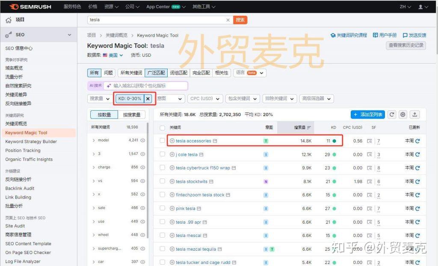Open Site Audit in sidebar

pyautogui.click(x=15, y=226)
